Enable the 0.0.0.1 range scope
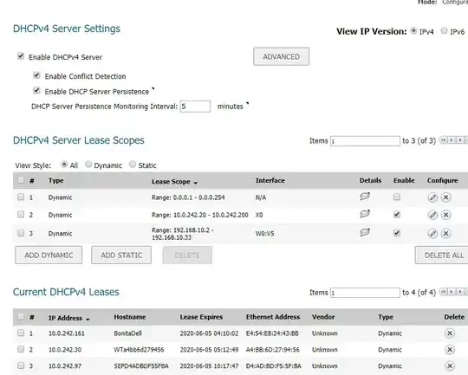Screen dimensions: 468x375 [397, 197]
